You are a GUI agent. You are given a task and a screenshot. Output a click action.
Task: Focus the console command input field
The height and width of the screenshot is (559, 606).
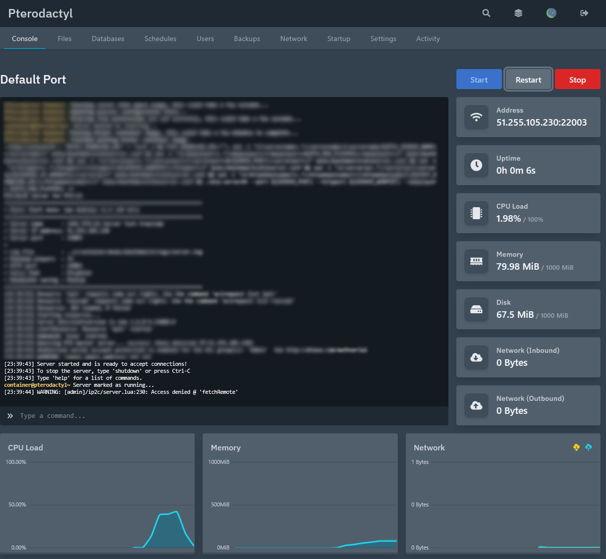coord(230,416)
